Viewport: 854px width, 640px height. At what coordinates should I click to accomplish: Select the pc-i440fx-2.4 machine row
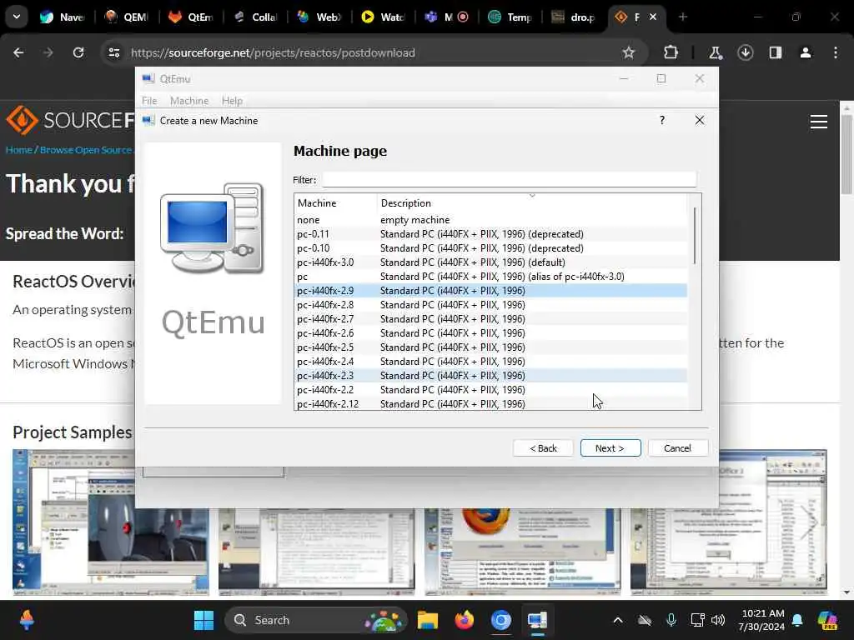point(490,362)
